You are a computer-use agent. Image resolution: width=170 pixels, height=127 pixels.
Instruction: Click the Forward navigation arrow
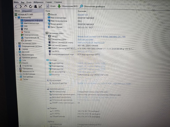point(21,7)
